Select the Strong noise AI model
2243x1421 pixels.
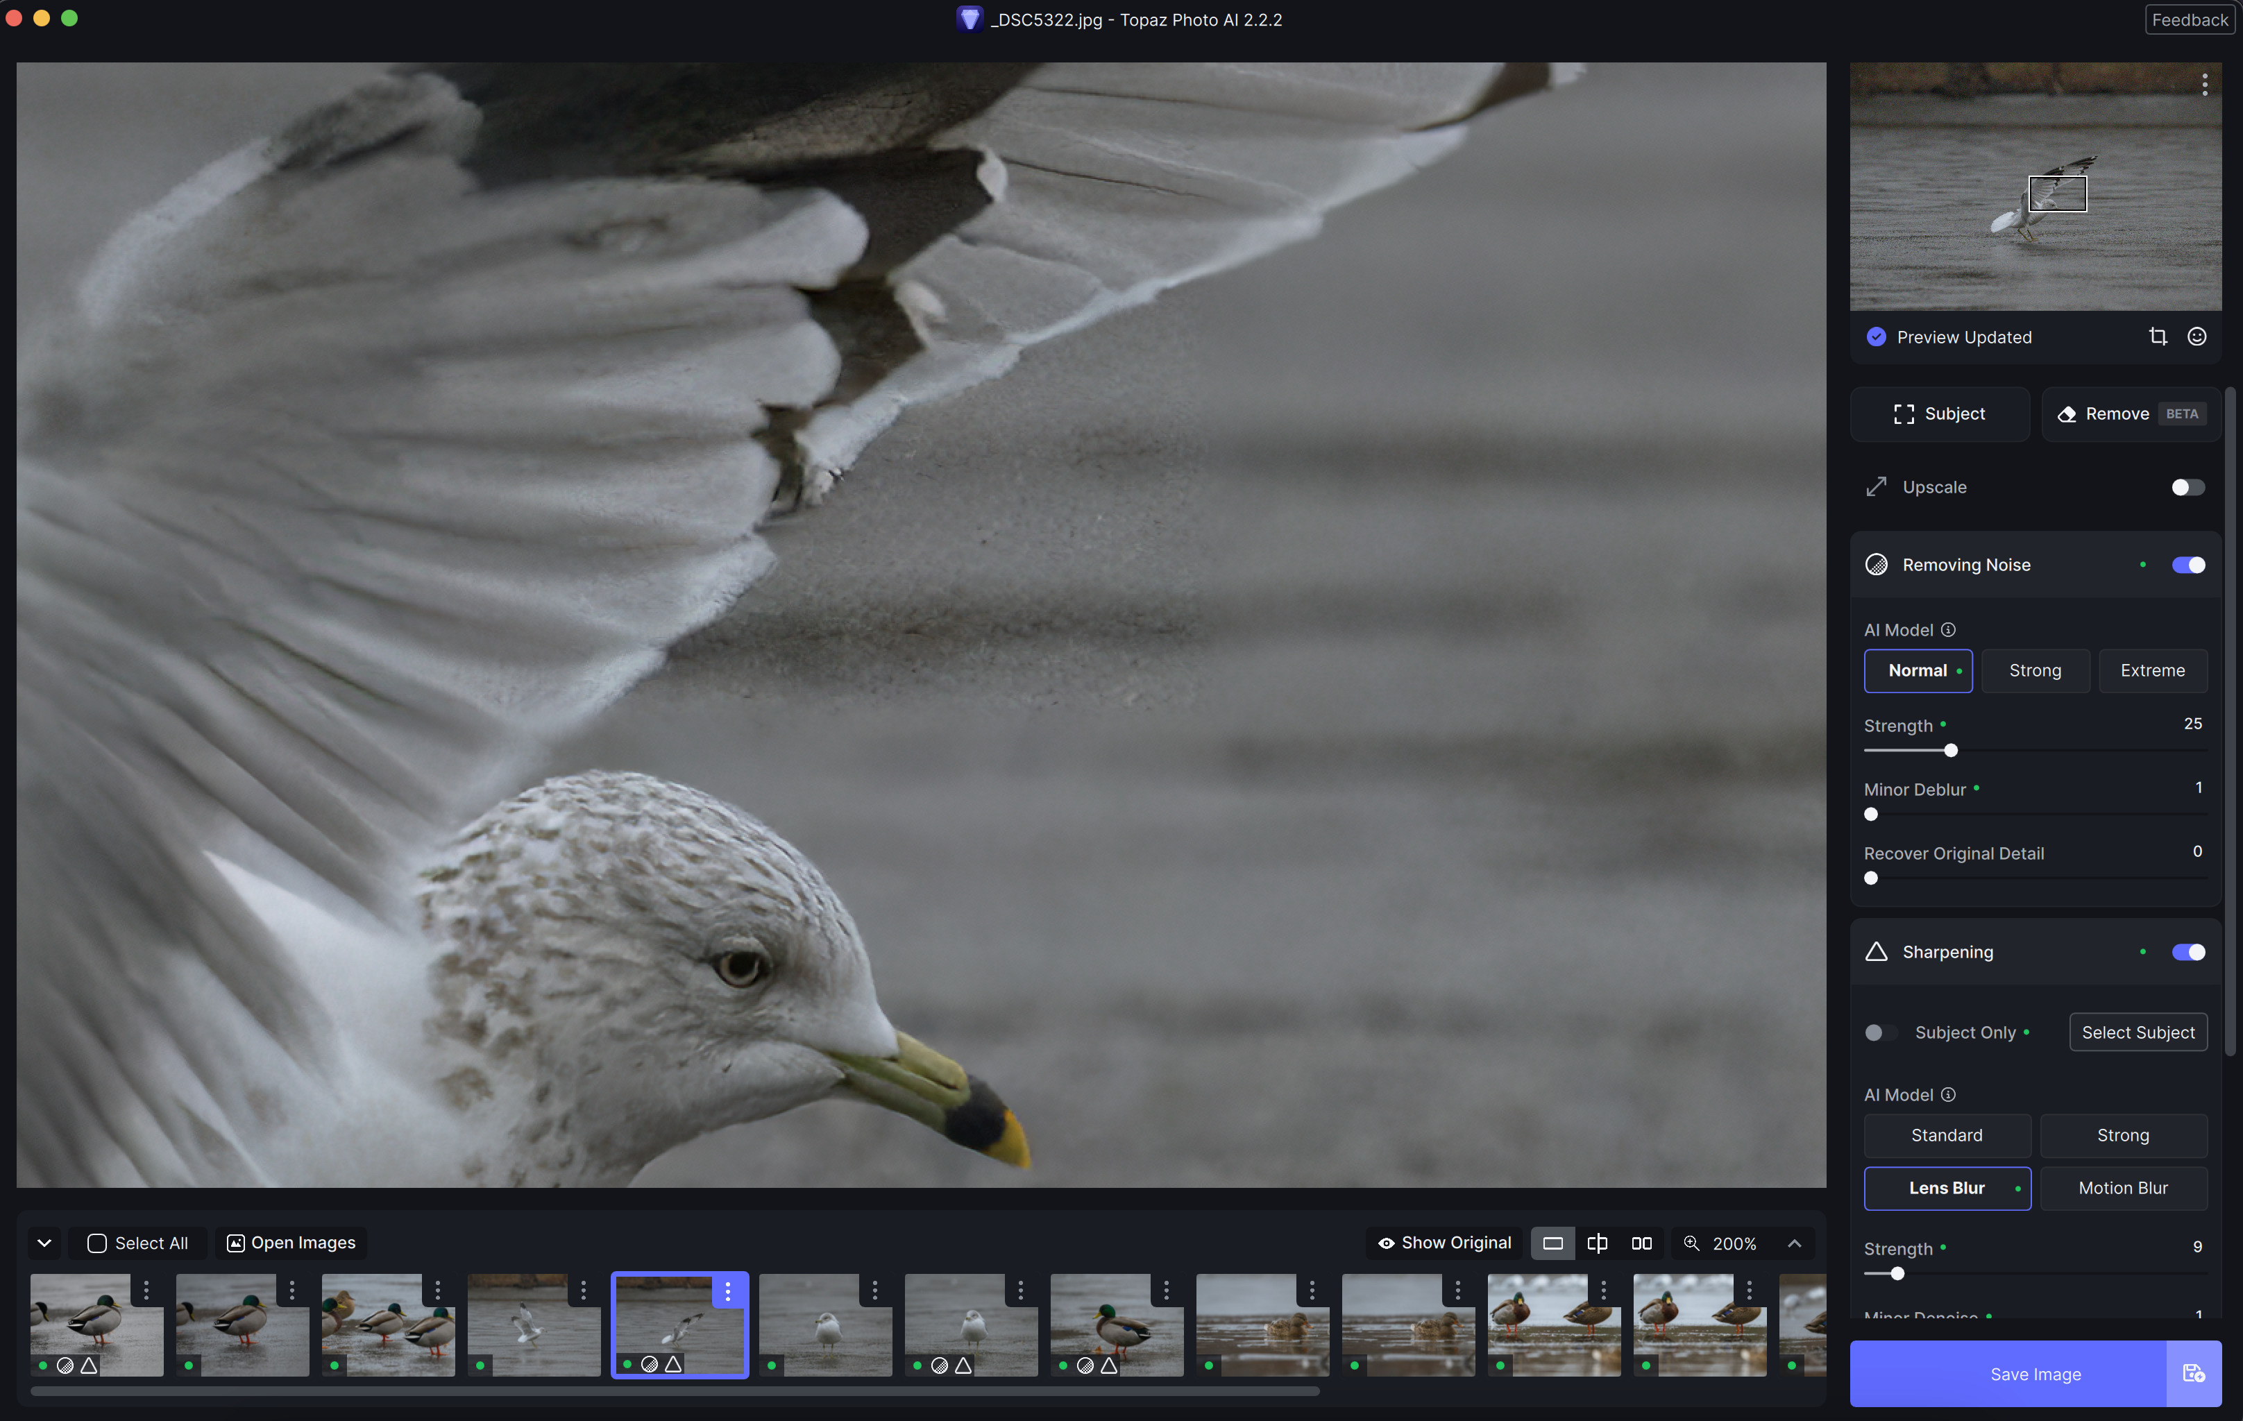tap(2034, 670)
